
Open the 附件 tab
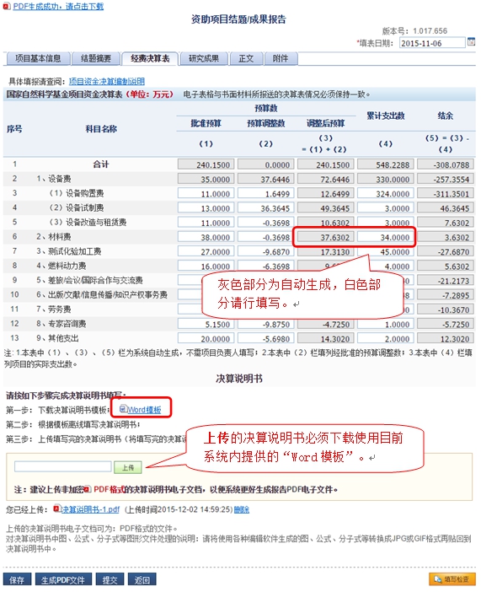click(x=281, y=58)
